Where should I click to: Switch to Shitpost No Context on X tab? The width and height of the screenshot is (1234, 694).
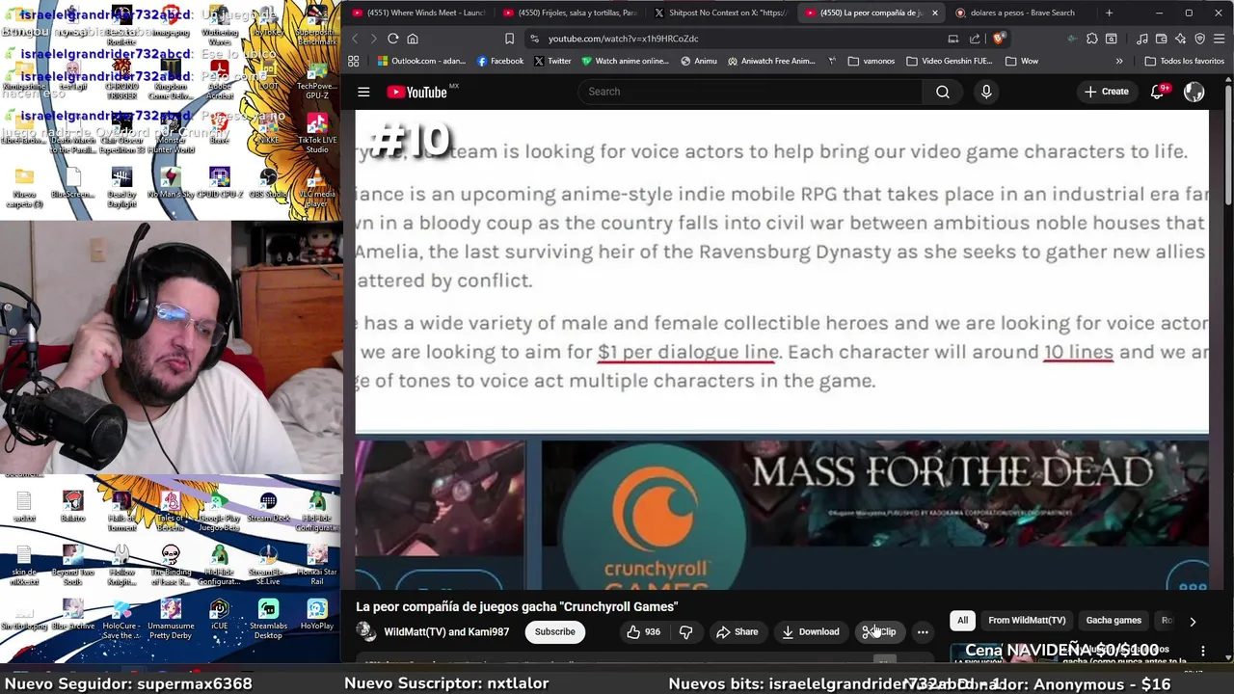click(720, 13)
